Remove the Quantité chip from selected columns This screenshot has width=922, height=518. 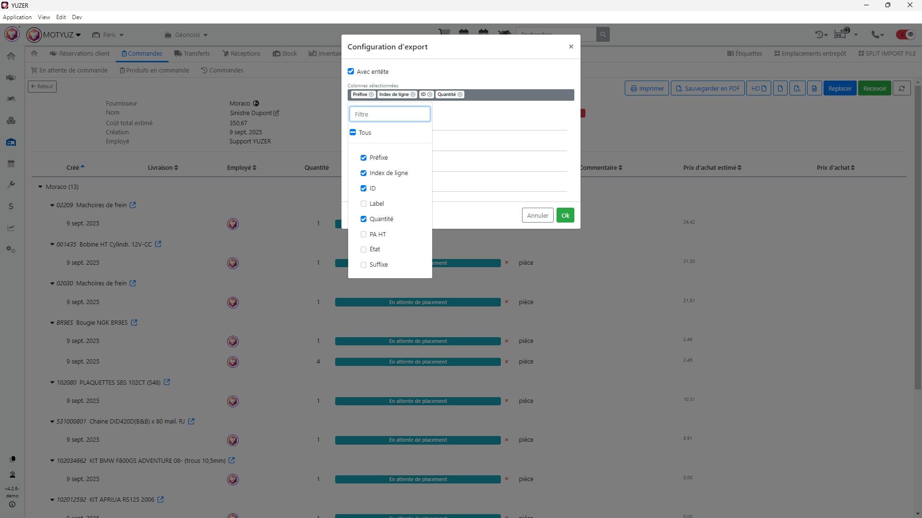tap(460, 94)
